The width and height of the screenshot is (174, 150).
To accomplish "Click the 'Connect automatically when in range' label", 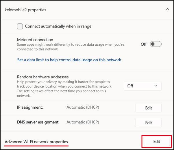I will (x=58, y=26).
